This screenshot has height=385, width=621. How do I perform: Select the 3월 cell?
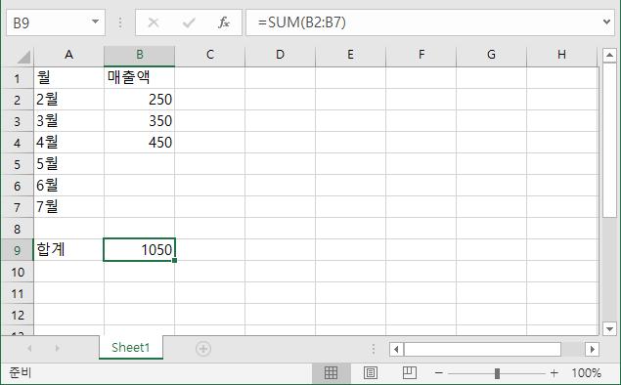coord(68,121)
